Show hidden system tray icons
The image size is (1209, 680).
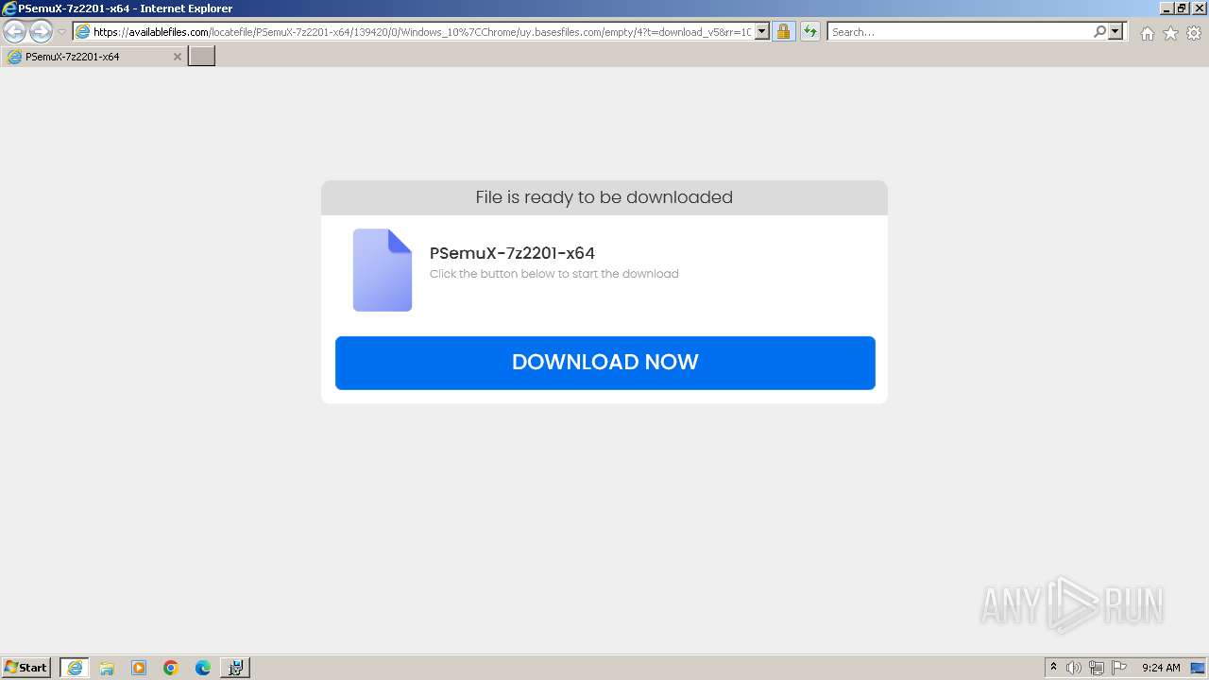pyautogui.click(x=1054, y=668)
